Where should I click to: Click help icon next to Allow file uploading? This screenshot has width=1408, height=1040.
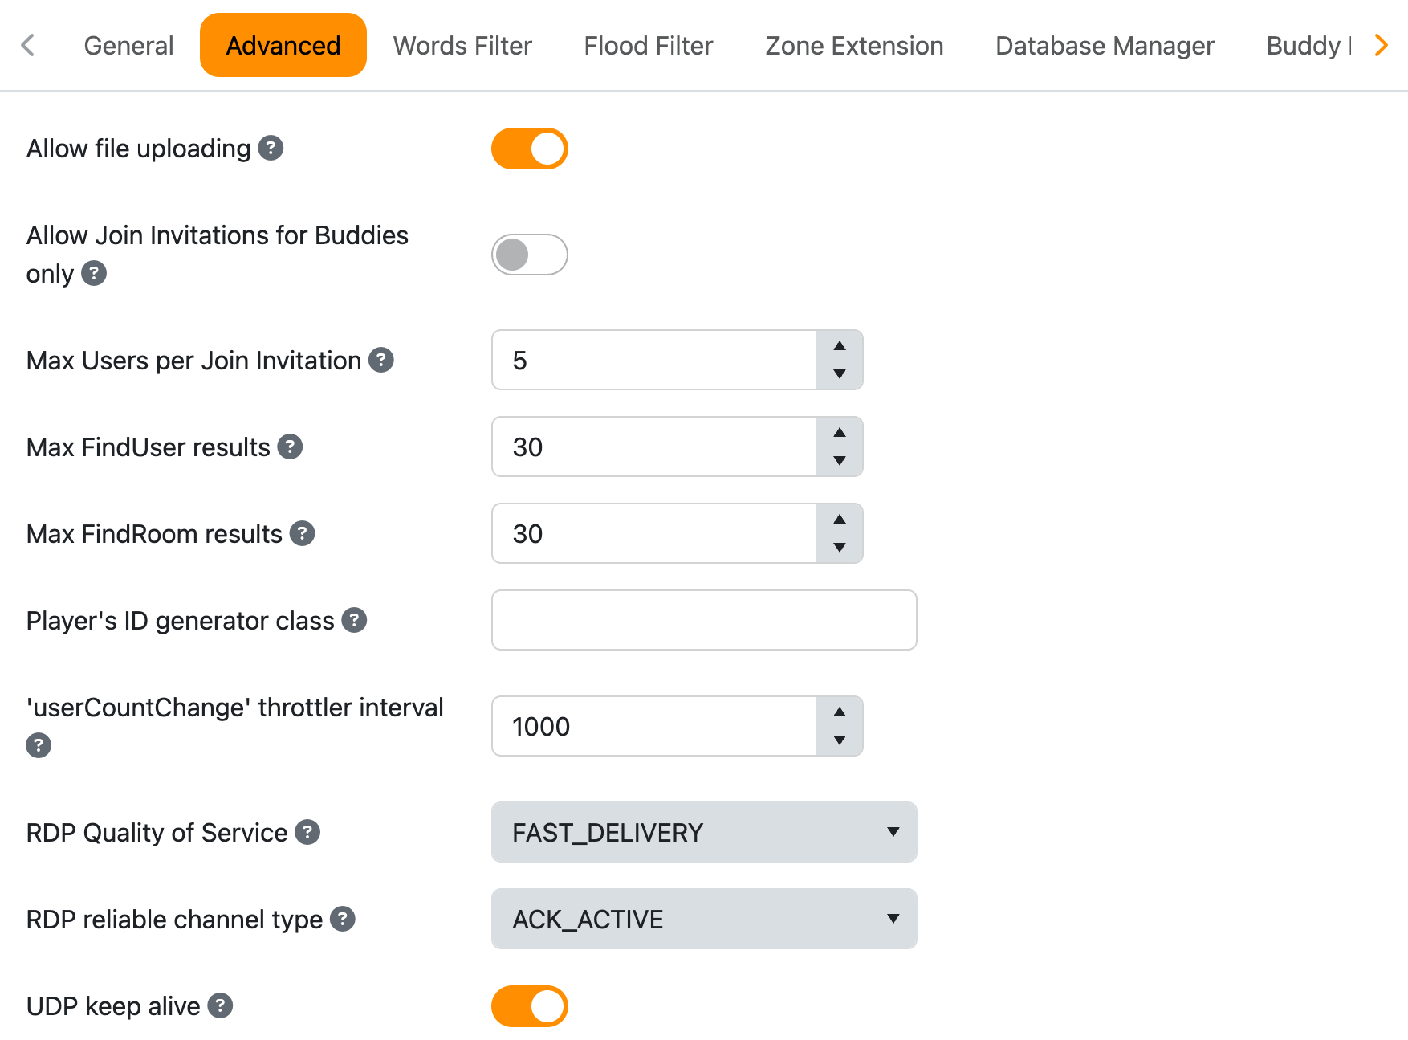(271, 149)
